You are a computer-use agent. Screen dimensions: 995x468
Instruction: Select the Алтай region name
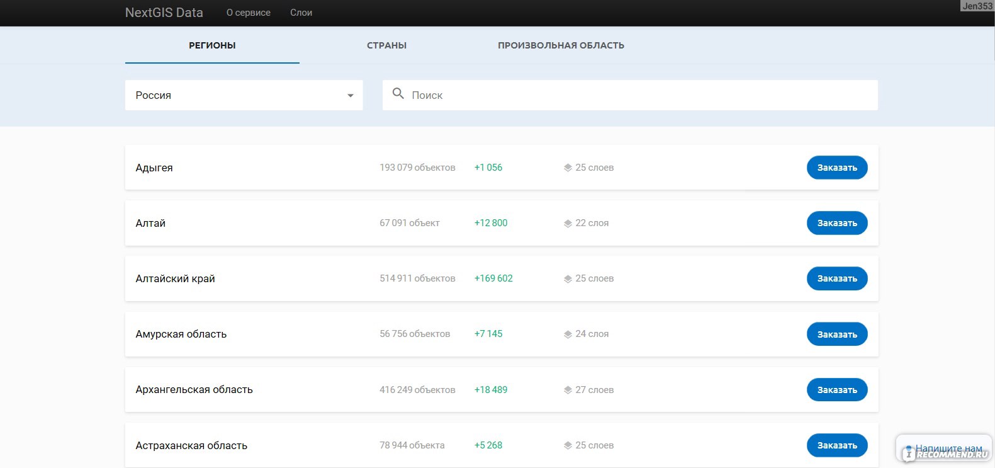[150, 223]
